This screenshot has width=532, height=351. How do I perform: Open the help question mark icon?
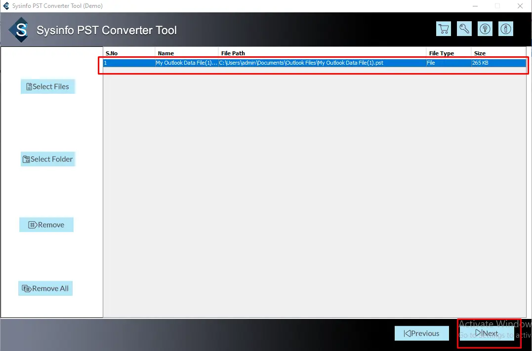pyautogui.click(x=485, y=29)
